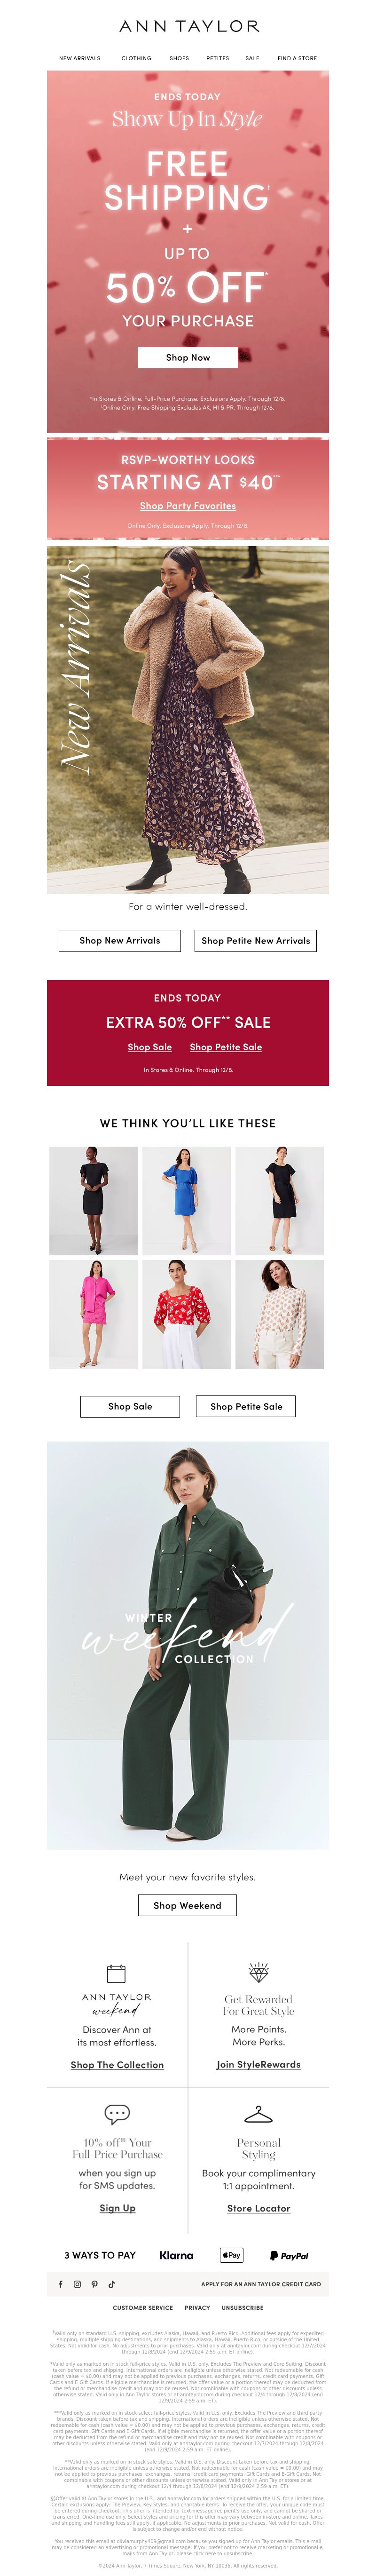Click the Klarna logo
376x2576 pixels.
[176, 2255]
